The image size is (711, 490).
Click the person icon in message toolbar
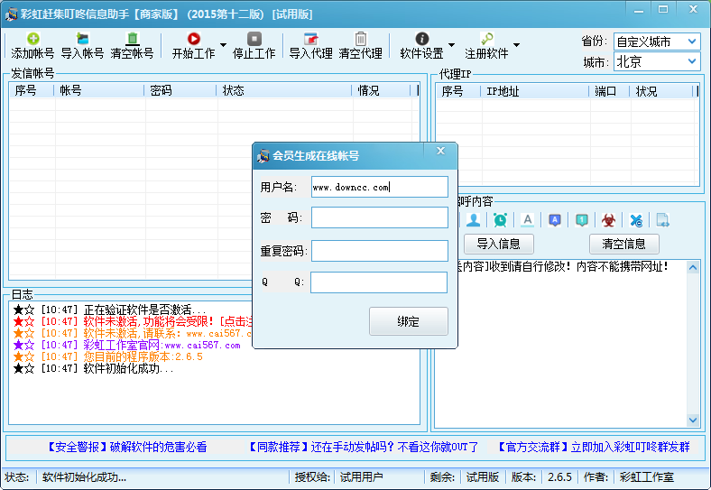tap(473, 219)
